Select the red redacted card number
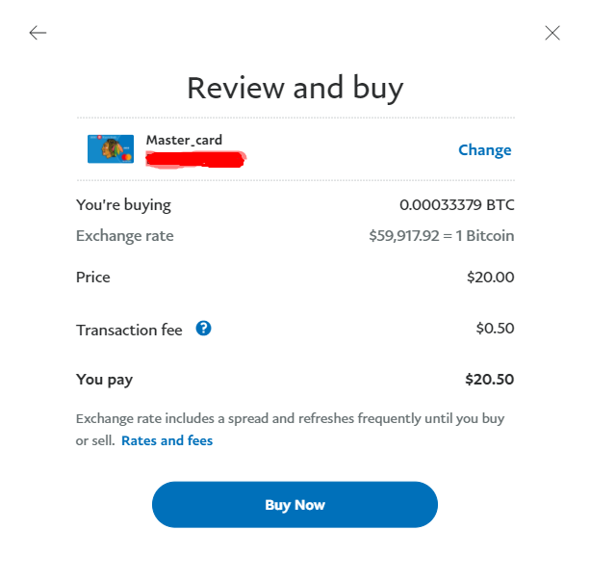This screenshot has width=590, height=583. point(195,159)
